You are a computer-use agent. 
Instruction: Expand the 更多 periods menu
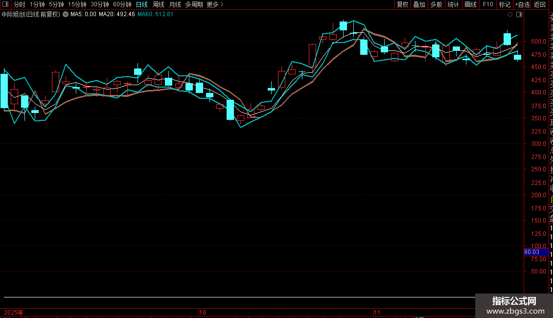pos(215,4)
